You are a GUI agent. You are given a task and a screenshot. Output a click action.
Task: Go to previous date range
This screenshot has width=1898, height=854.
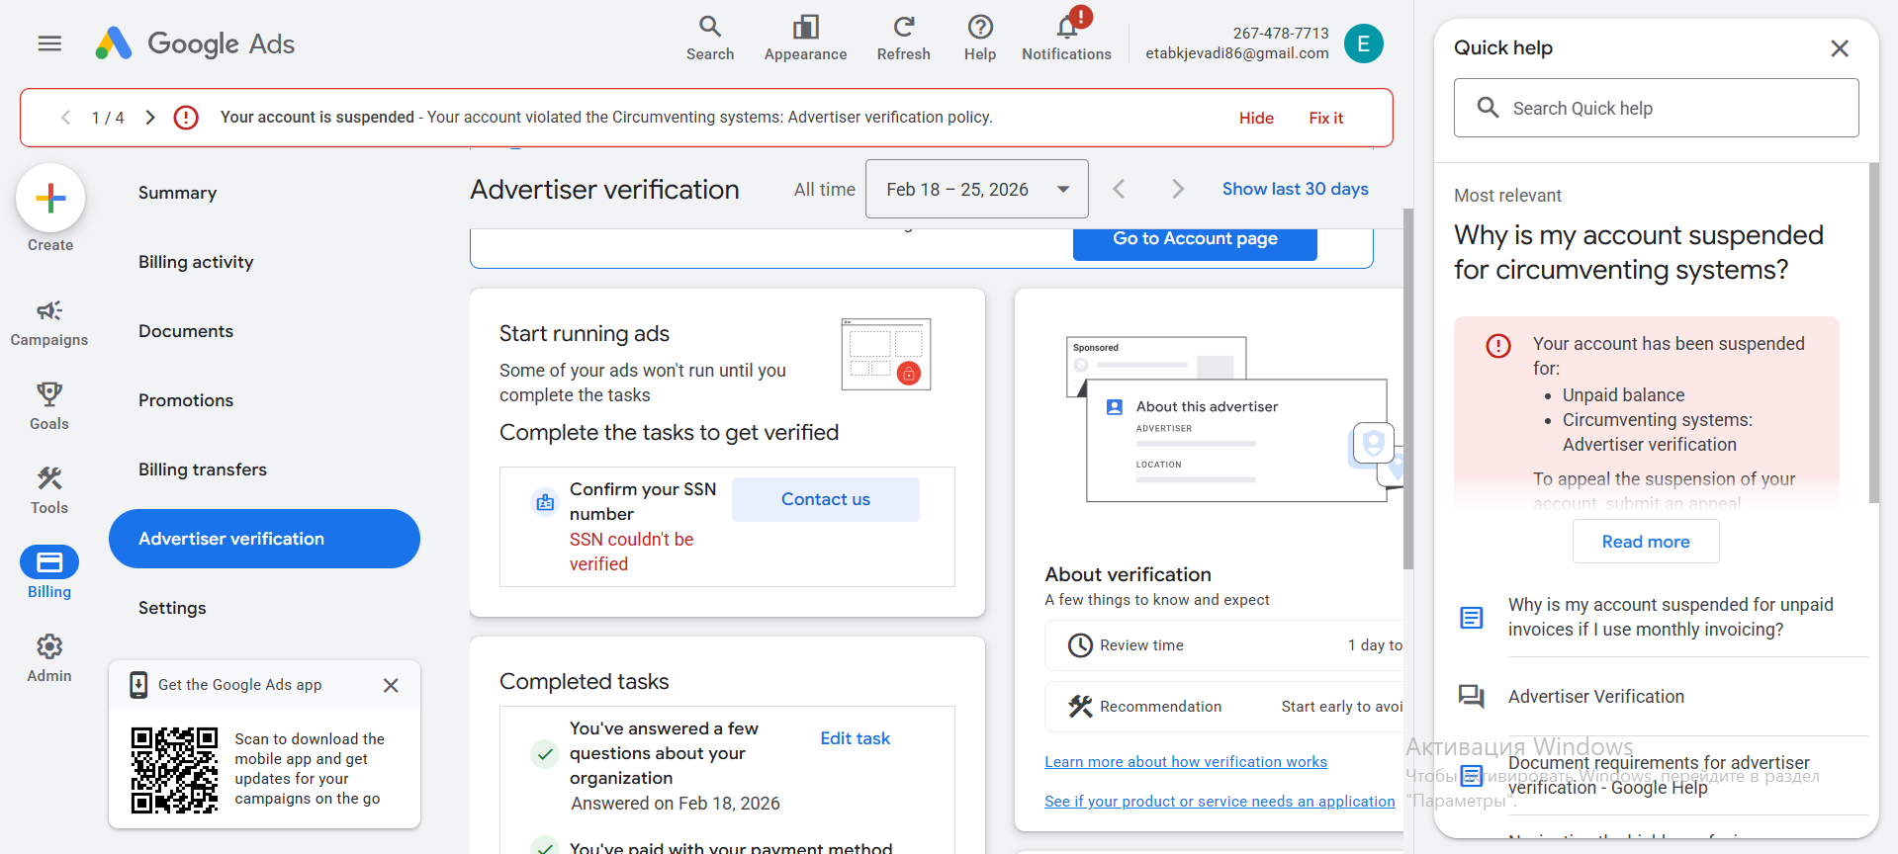pos(1119,189)
